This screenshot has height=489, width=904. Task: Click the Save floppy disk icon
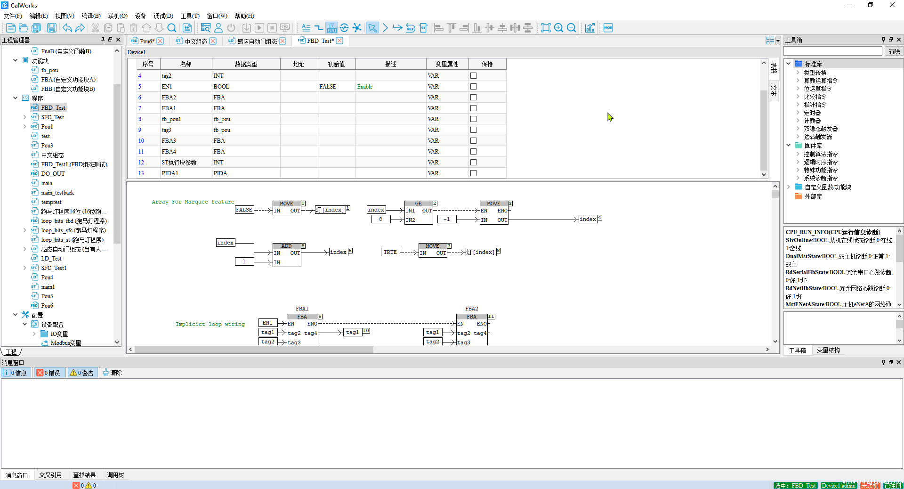click(51, 28)
